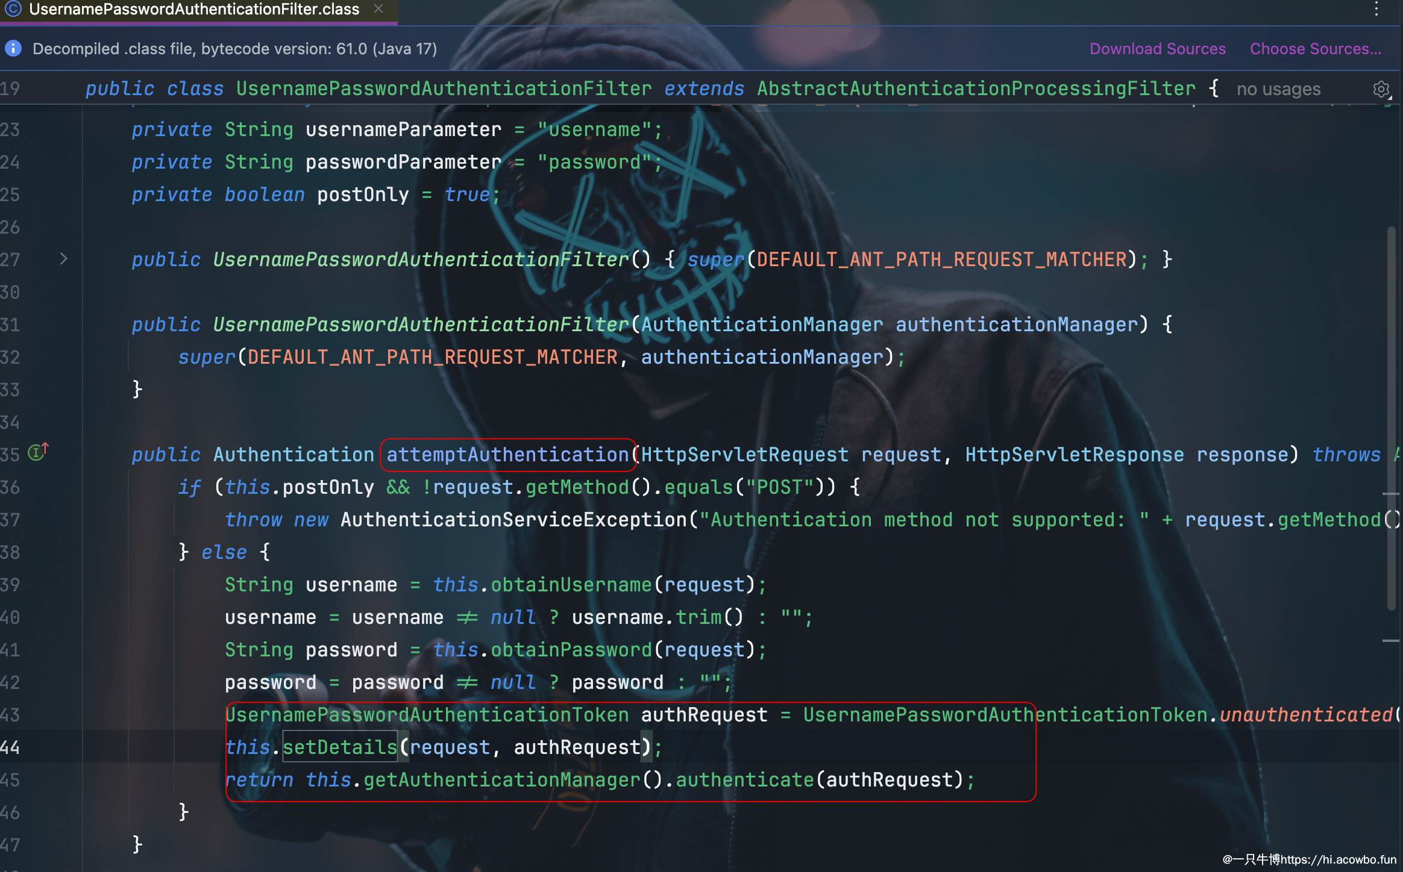The width and height of the screenshot is (1403, 872).
Task: Click the Download Sources link
Action: pos(1157,49)
